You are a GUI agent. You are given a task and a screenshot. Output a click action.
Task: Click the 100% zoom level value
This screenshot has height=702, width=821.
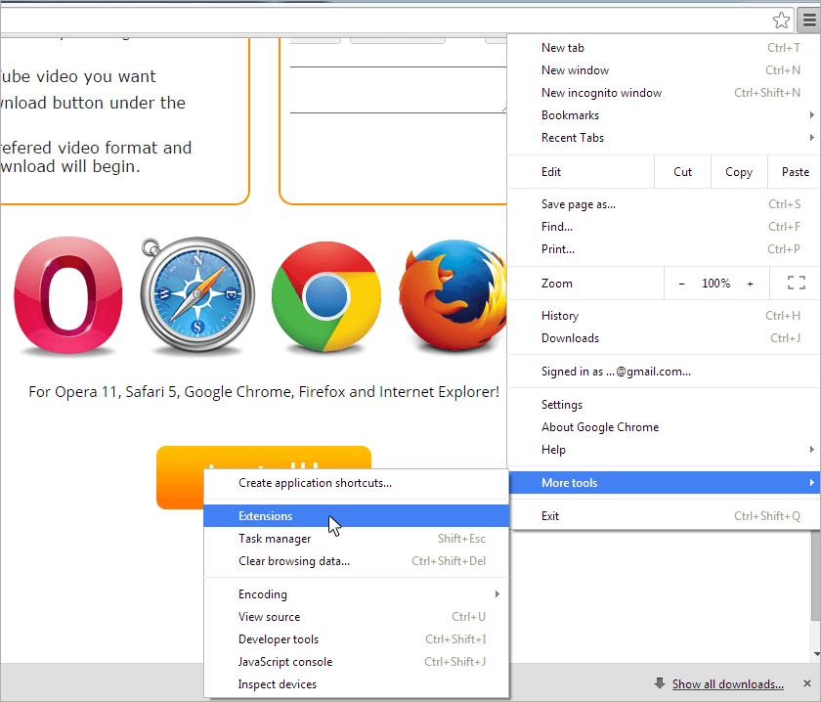tap(715, 284)
